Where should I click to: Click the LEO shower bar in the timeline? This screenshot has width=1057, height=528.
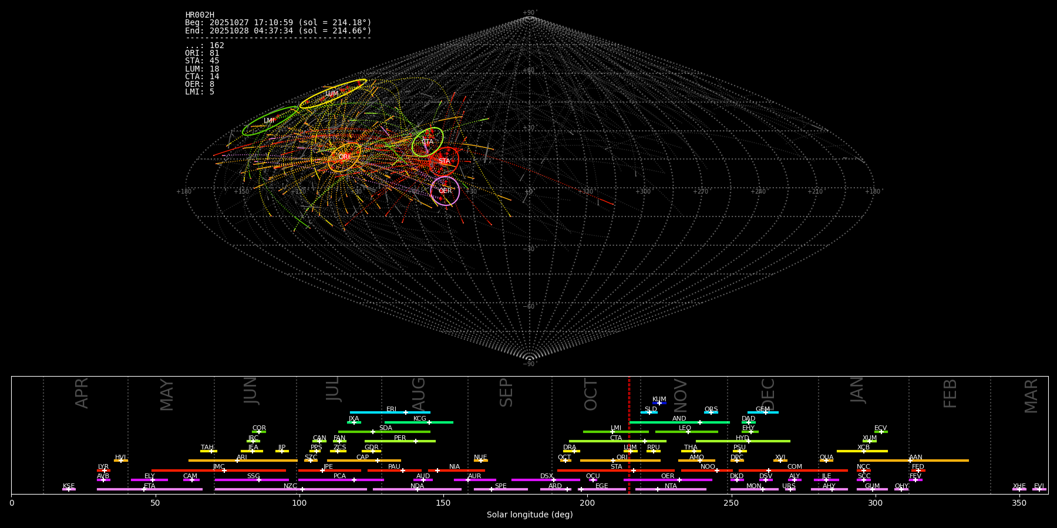[x=686, y=432]
